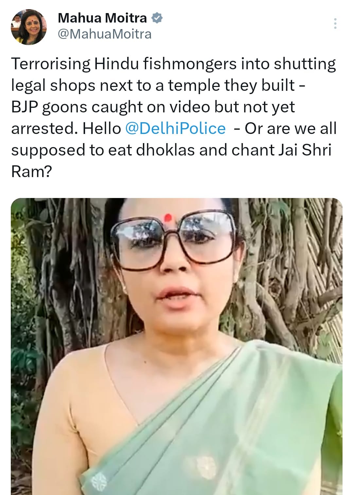Viewport: 353px width, 495px height.
Task: Tap the word "dhoklas" in tweet text
Action: click(166, 150)
